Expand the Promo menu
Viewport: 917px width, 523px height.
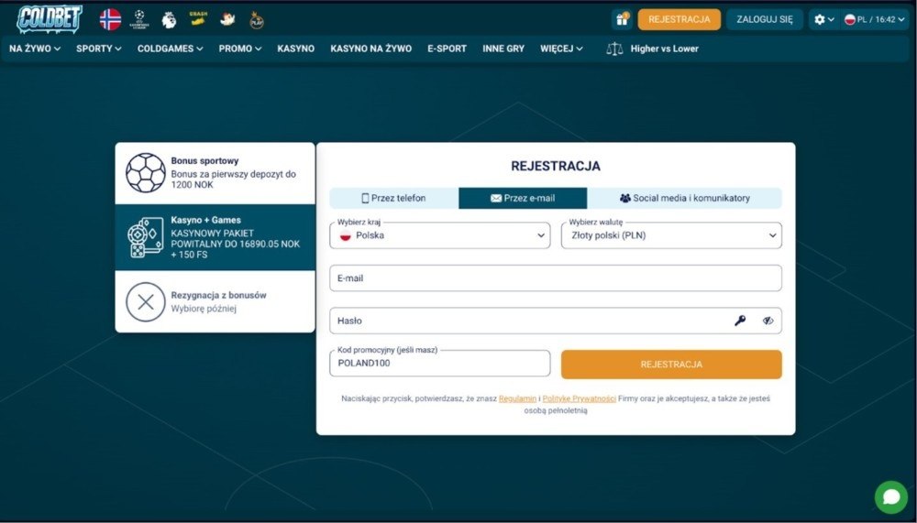(240, 49)
